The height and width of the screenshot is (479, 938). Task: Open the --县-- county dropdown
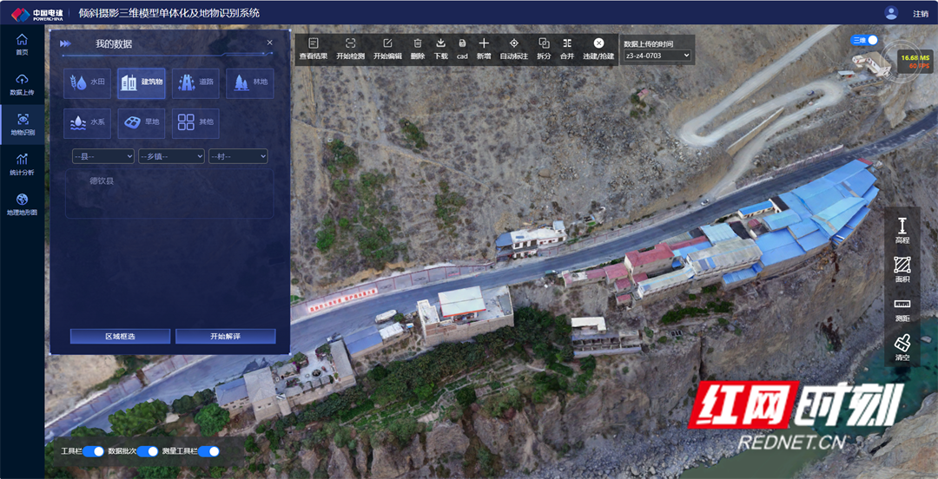click(x=102, y=156)
